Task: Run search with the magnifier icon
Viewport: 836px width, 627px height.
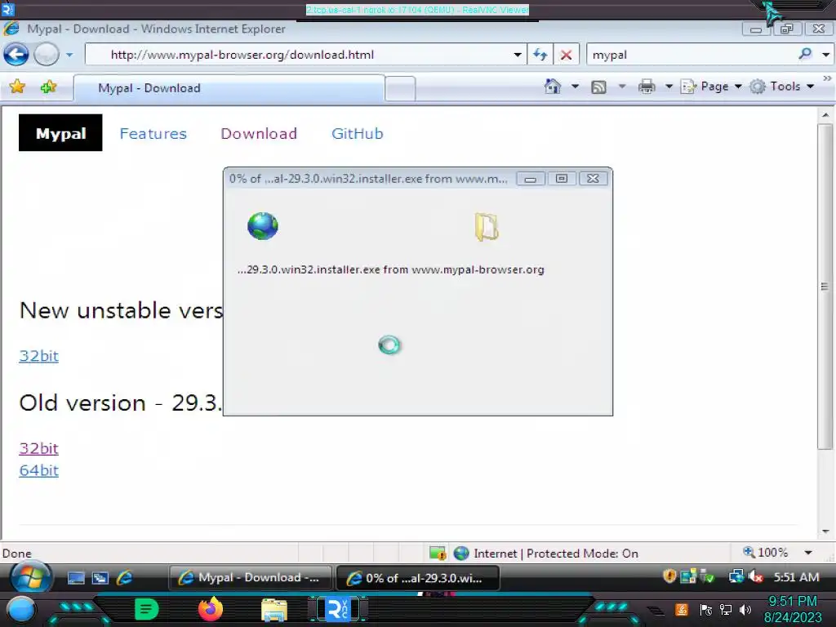Action: [805, 54]
